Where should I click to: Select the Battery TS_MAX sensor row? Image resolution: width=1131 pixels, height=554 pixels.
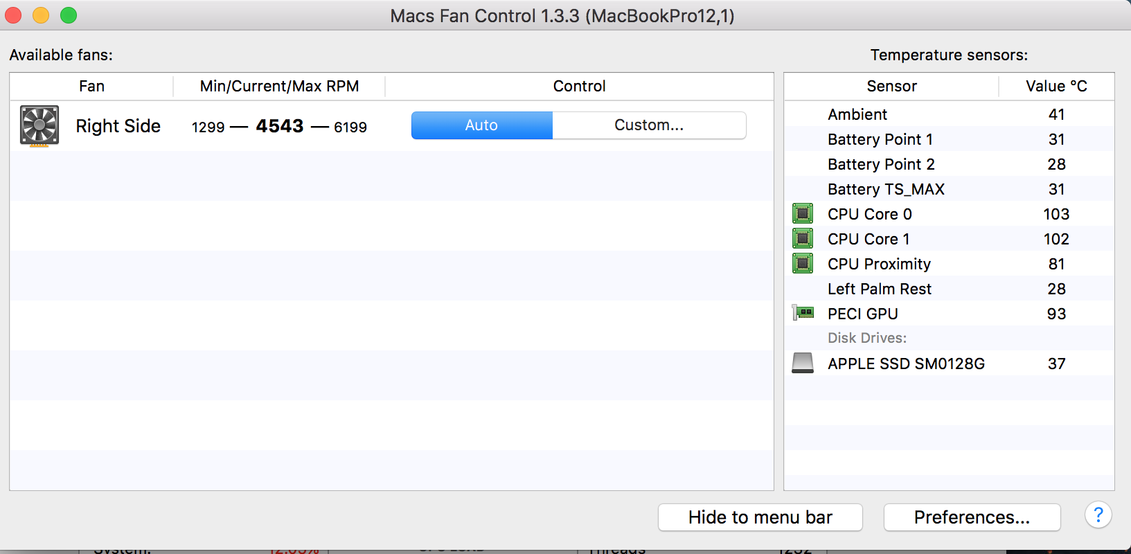coord(950,189)
